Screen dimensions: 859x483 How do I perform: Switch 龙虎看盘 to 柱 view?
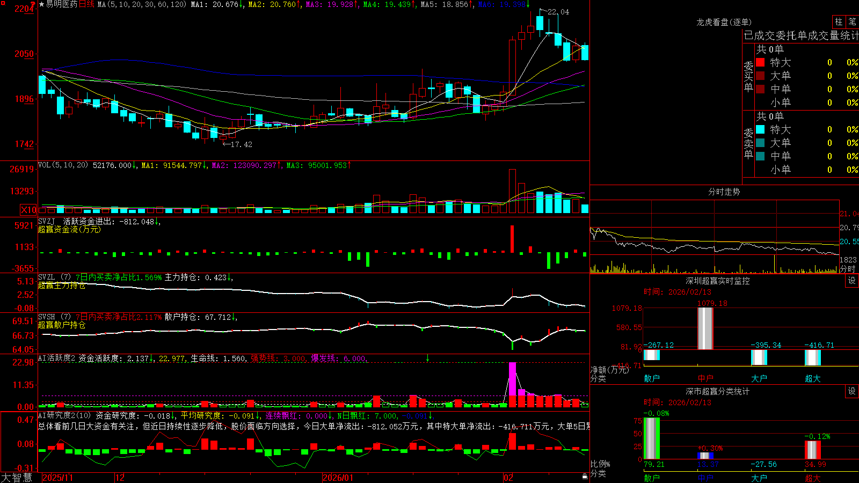point(839,21)
